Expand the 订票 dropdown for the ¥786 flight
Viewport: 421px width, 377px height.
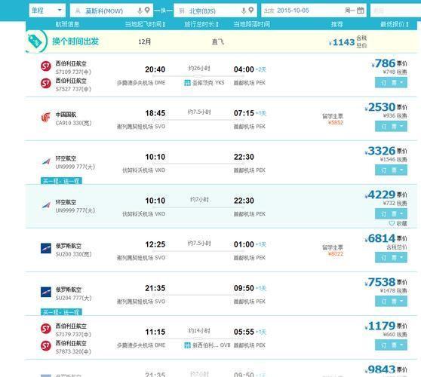401,82
